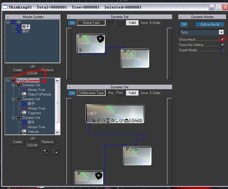Select 瓶子 in the Master System tree
Screen dimensions: 228x189
26,27
